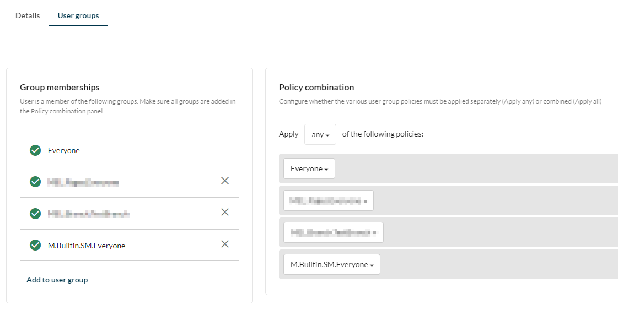Click the Add to user group link
This screenshot has height=310, width=618.
pos(57,280)
